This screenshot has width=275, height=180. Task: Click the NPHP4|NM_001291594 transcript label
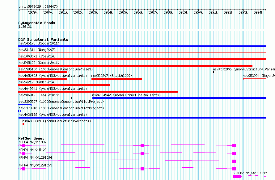[35, 157]
